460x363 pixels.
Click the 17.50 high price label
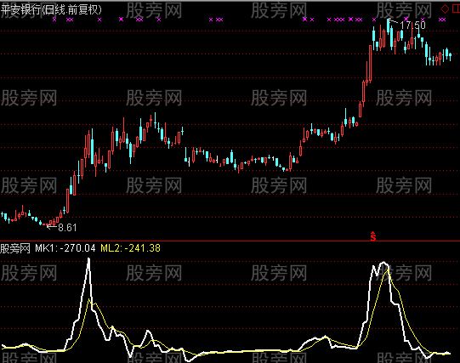(x=412, y=26)
